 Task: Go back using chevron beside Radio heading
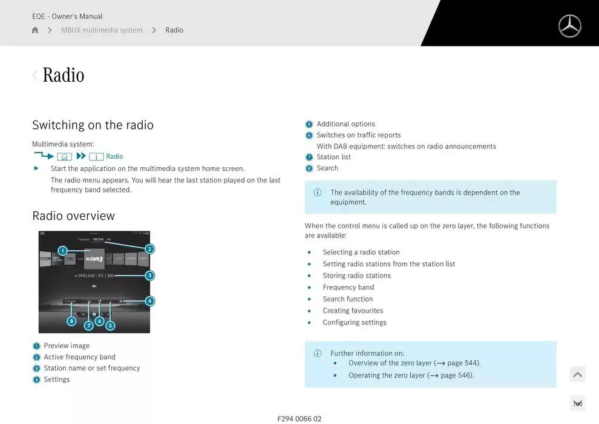pyautogui.click(x=35, y=75)
